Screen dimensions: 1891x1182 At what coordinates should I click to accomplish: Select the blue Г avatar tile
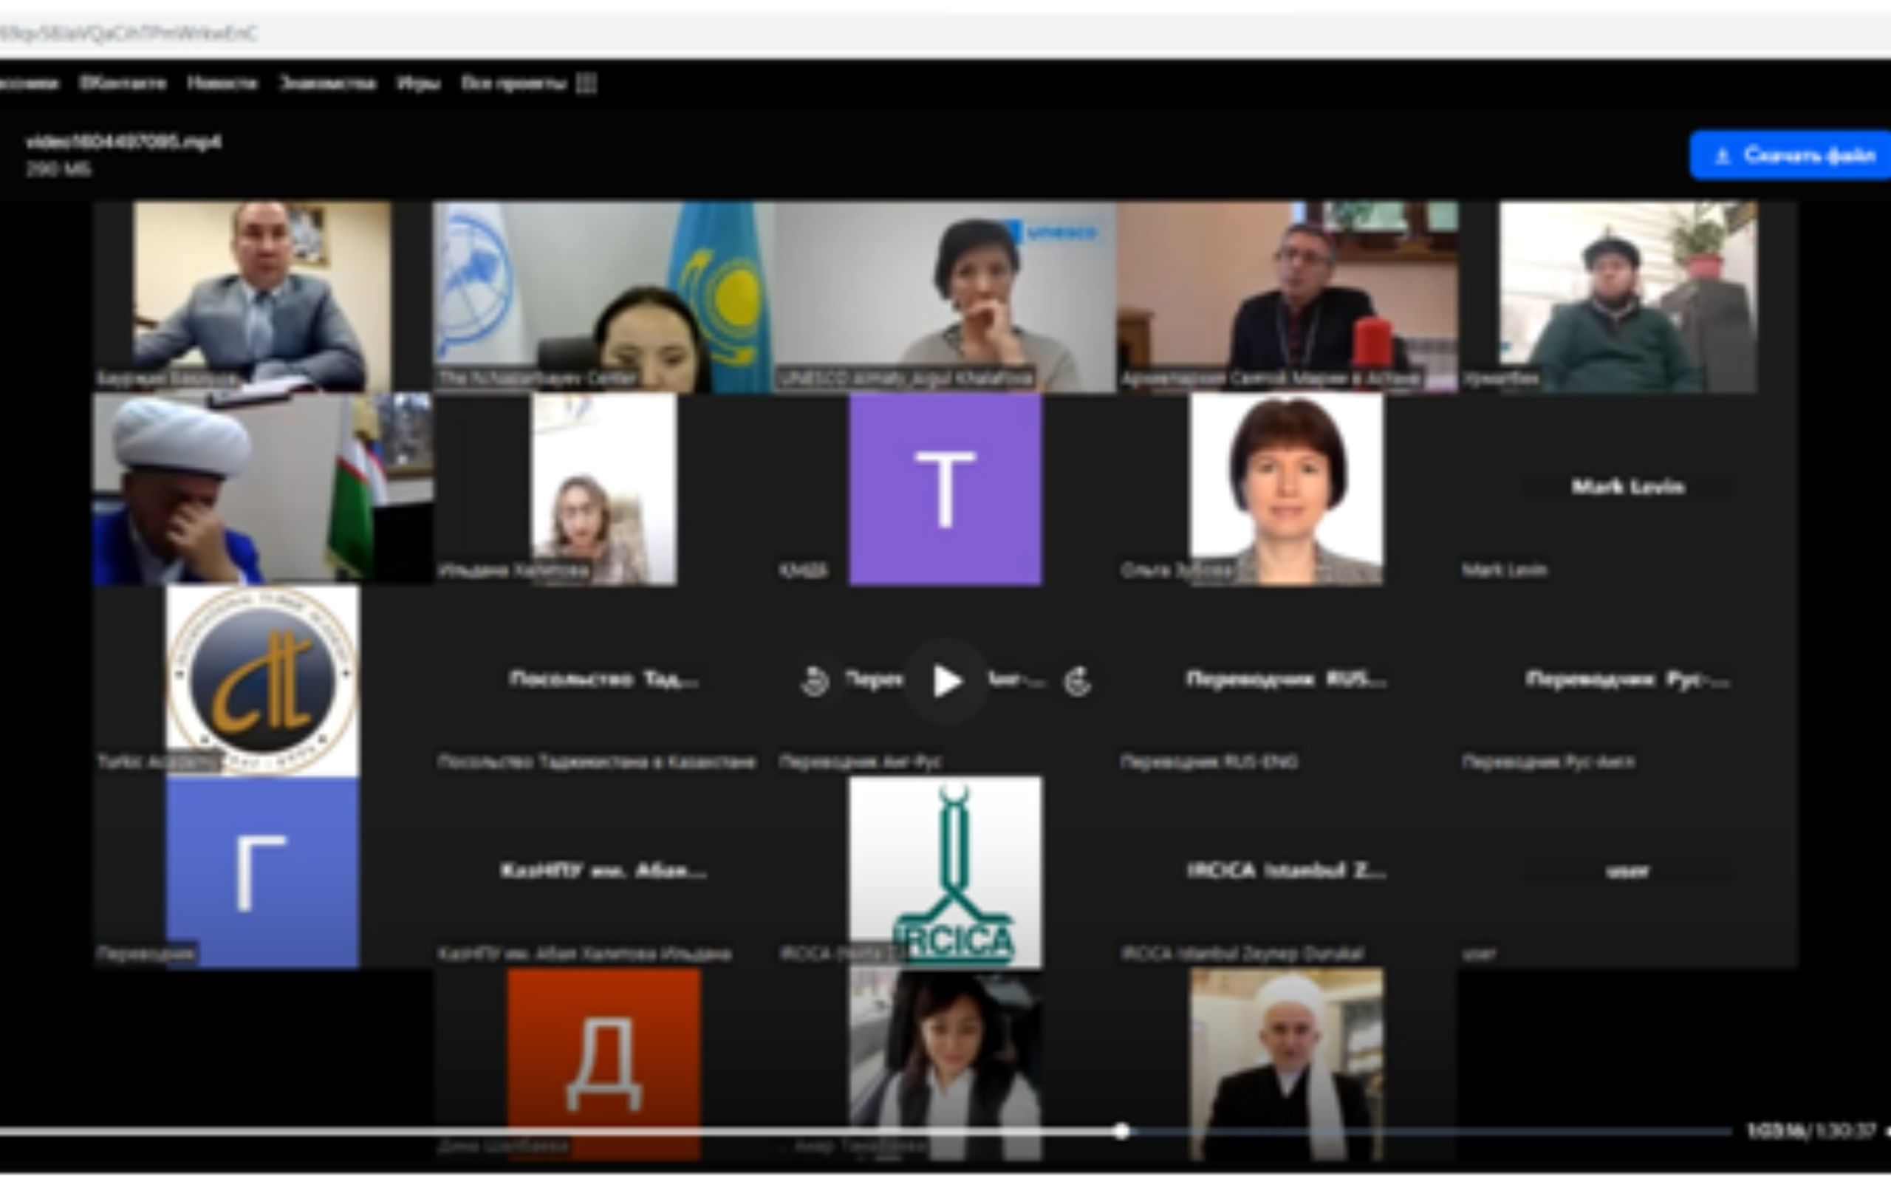pyautogui.click(x=262, y=872)
